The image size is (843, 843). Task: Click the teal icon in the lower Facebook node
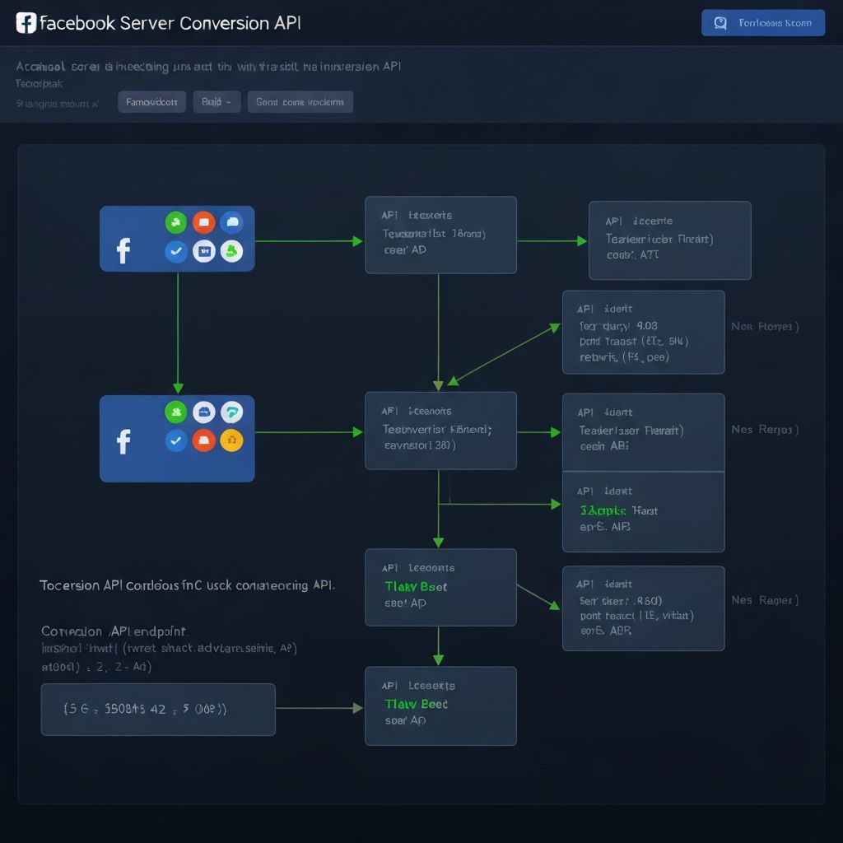pyautogui.click(x=232, y=412)
